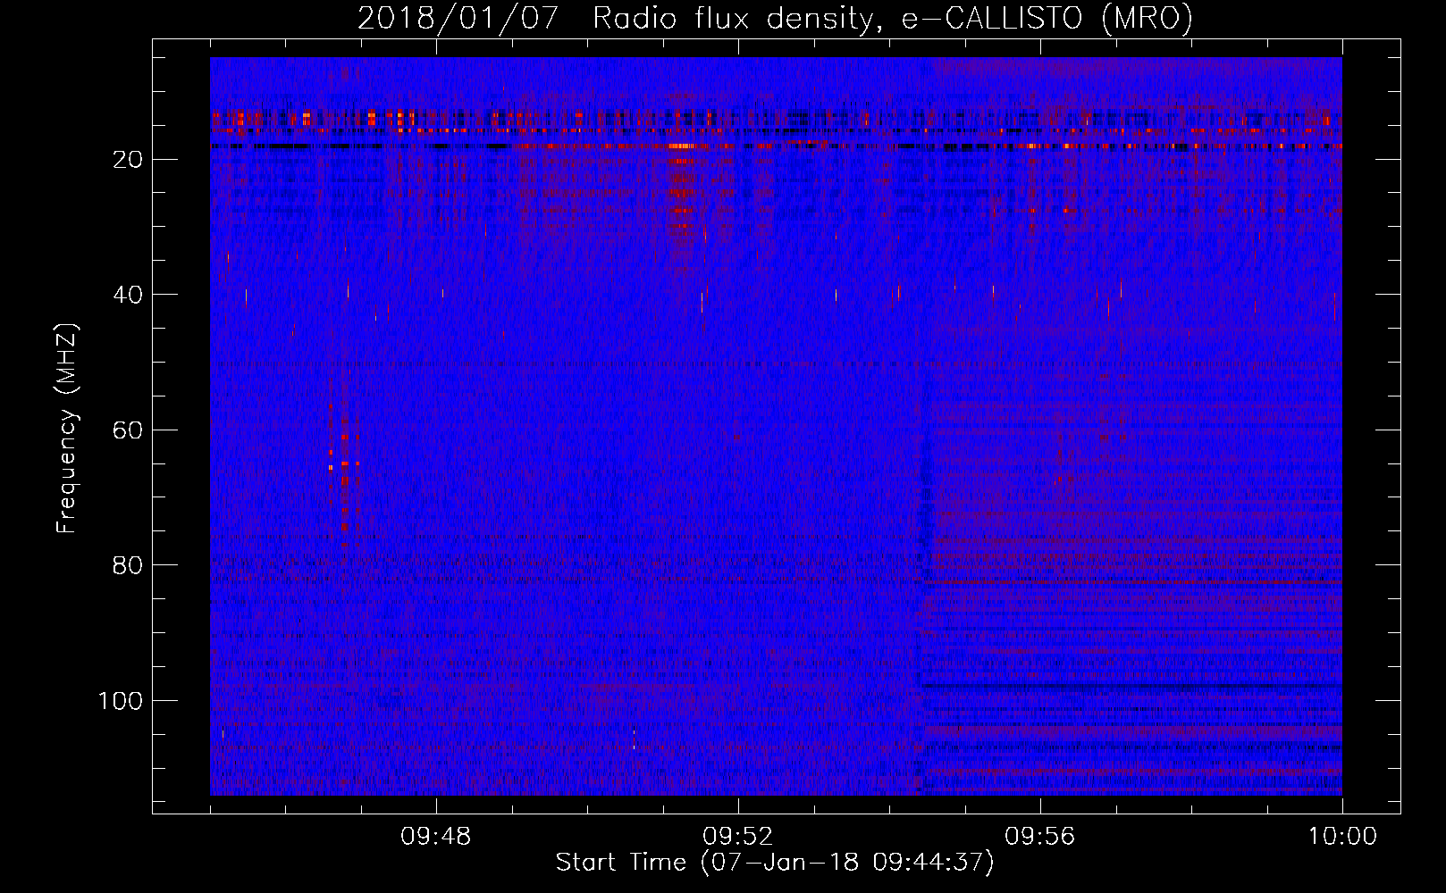Click the 80 frequency tick label

129,565
